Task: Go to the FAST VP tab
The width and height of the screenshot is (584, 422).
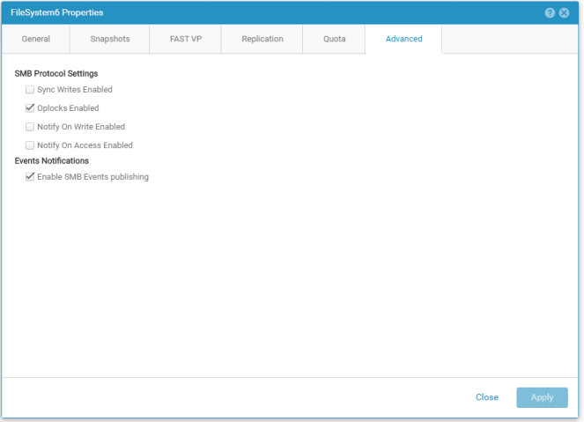Action: [x=186, y=39]
